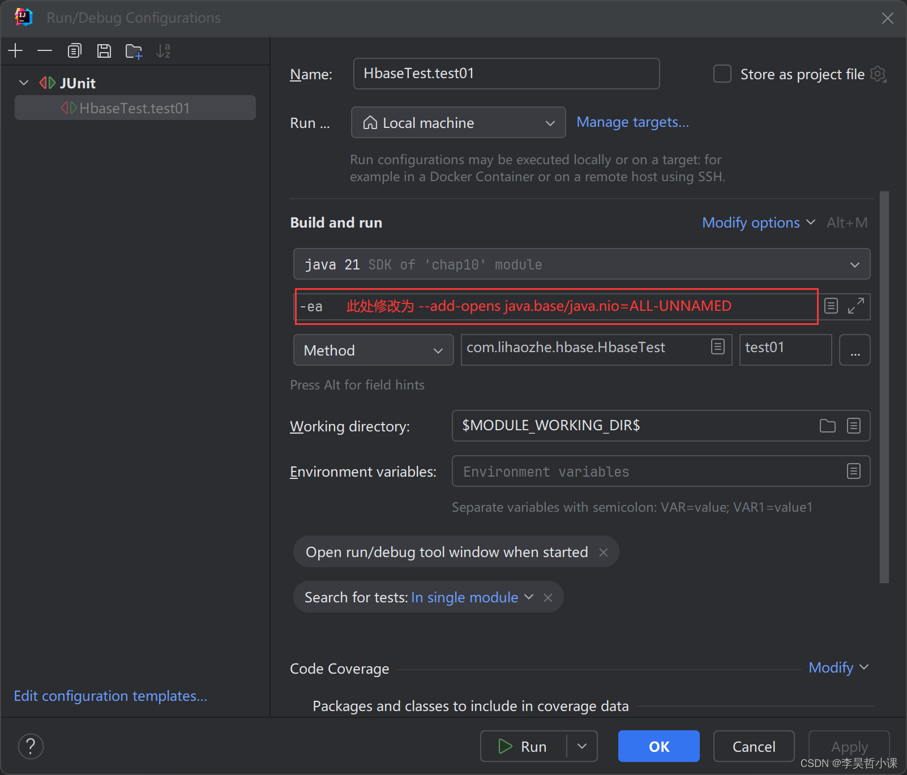Select HbaseTest.test01 configuration in tree

click(x=135, y=108)
